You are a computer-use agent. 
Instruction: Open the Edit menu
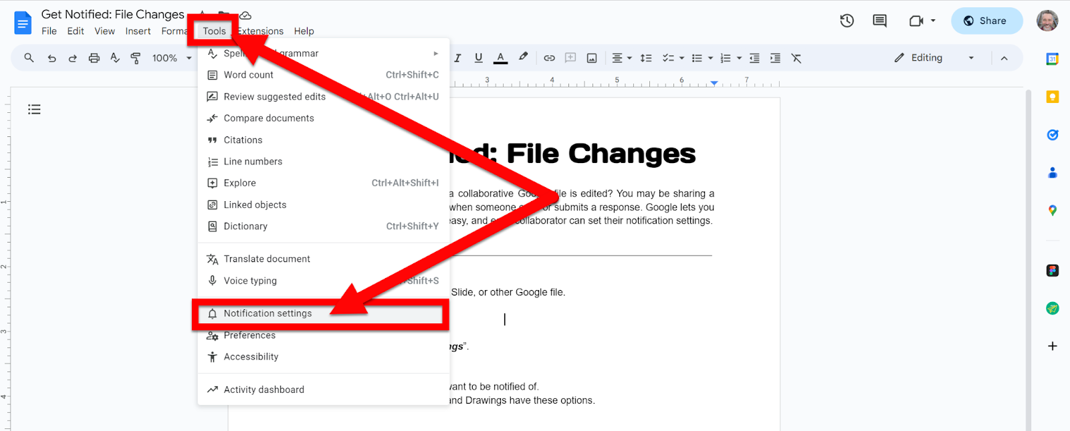click(x=76, y=31)
